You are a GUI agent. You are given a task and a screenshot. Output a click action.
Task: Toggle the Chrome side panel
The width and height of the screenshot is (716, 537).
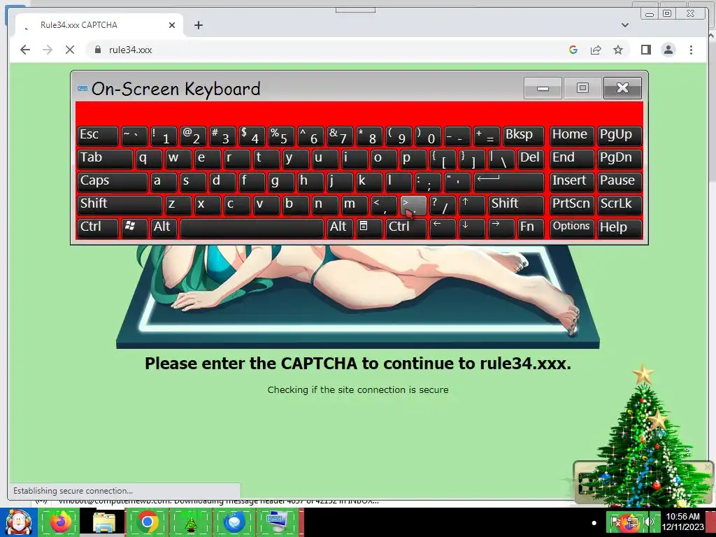(x=645, y=50)
